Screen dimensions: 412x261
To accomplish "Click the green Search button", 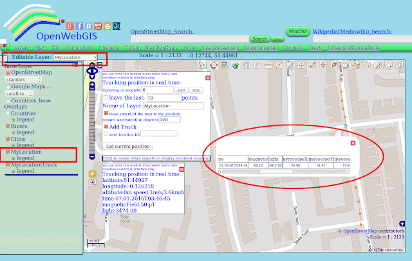I will click(x=259, y=39).
